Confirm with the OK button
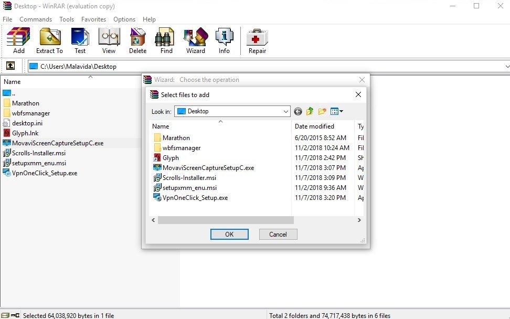 click(229, 234)
